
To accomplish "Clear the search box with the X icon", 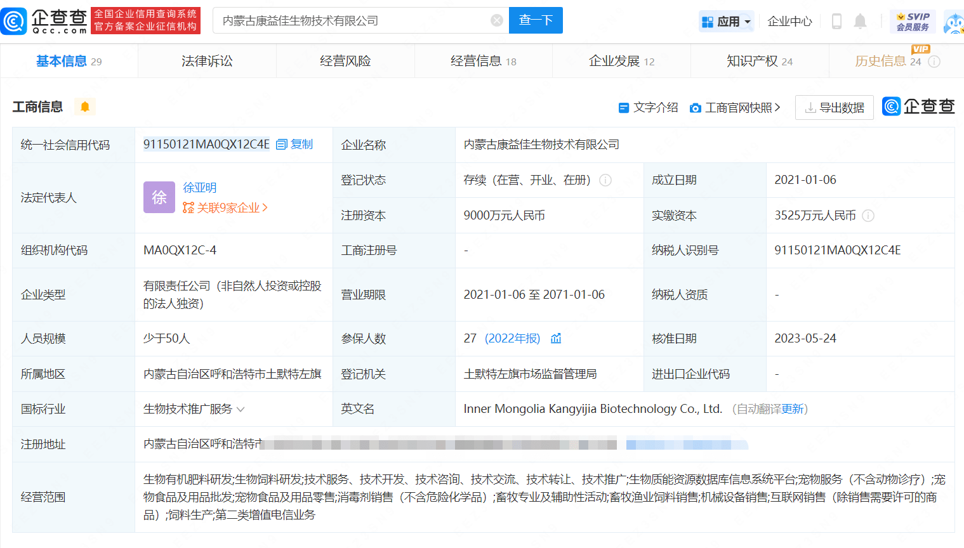I will click(x=497, y=21).
